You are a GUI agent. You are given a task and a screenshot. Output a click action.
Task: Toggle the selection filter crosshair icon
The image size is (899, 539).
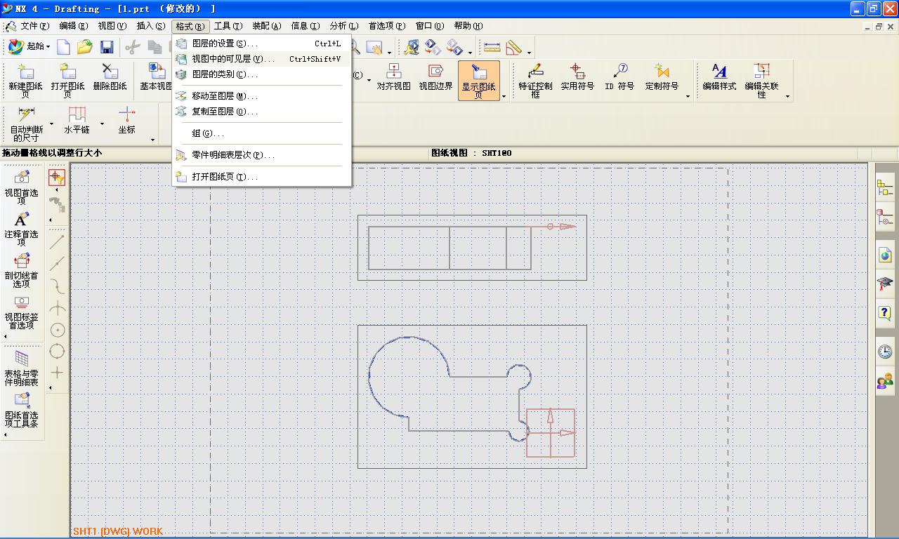click(x=57, y=177)
